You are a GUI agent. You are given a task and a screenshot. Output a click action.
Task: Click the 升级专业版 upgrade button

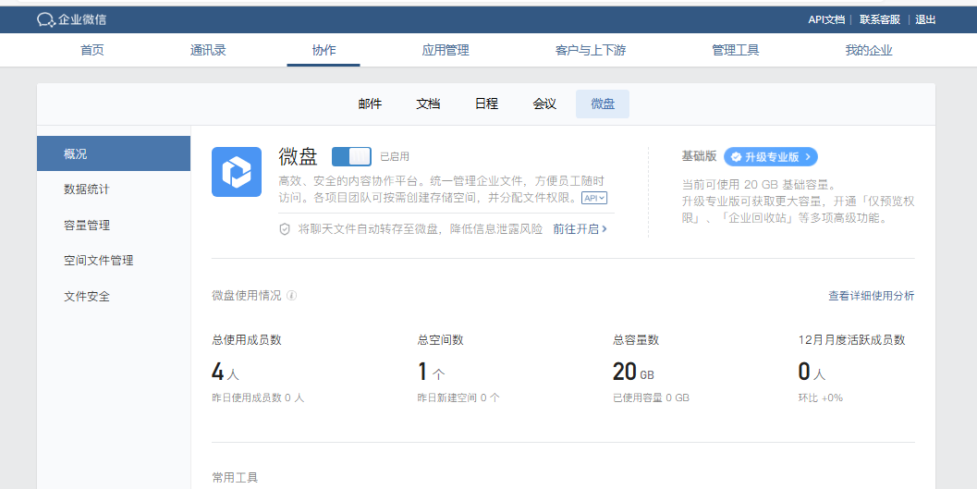coord(771,157)
